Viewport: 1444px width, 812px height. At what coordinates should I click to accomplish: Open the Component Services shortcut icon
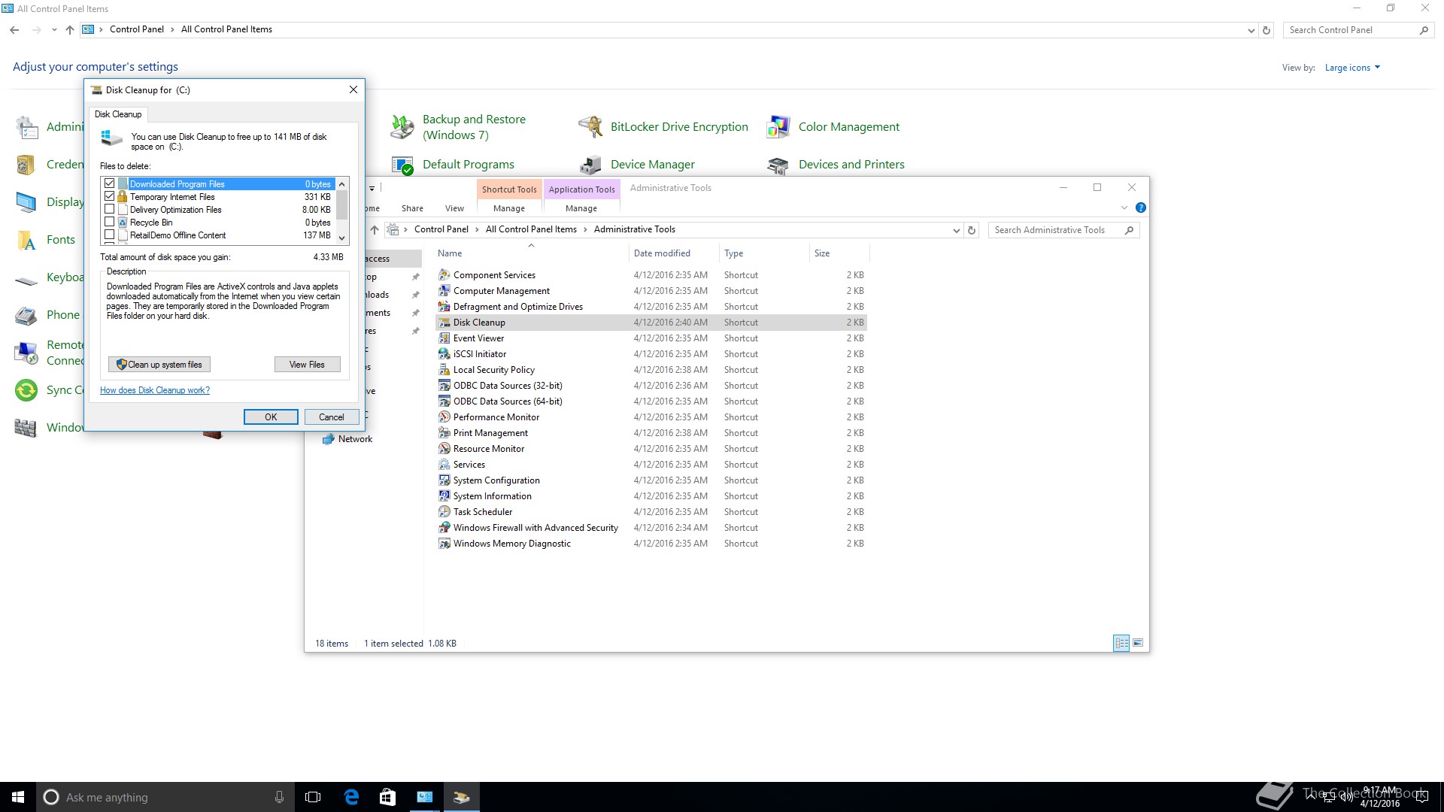[444, 275]
